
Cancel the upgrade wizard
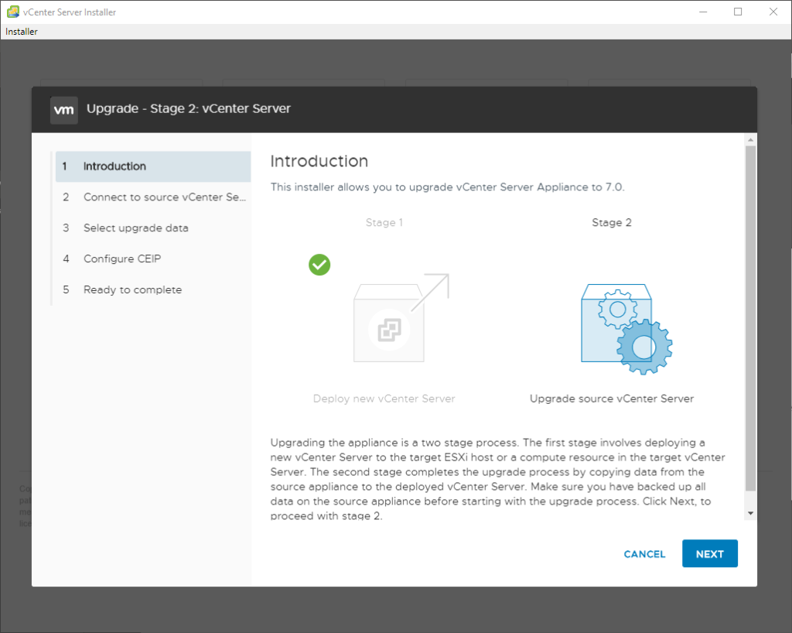point(644,554)
